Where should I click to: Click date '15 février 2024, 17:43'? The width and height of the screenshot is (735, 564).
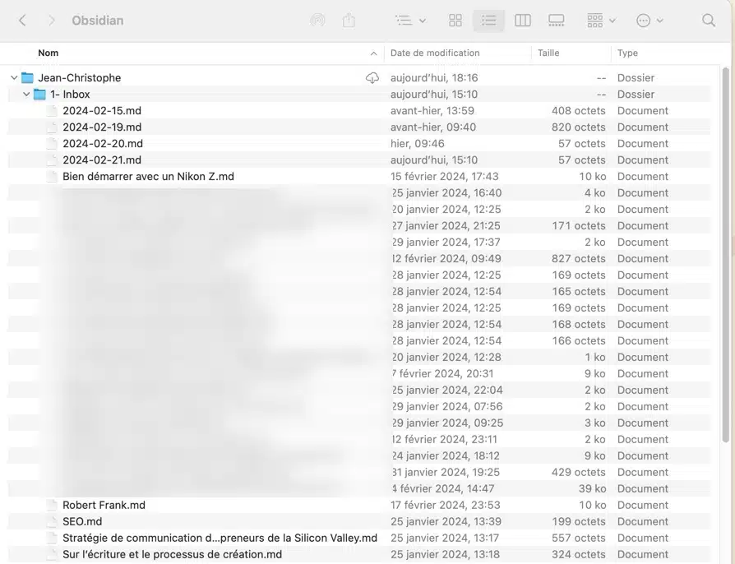click(445, 176)
